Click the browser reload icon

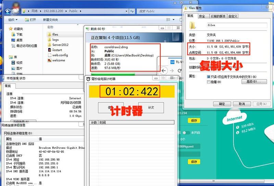[x=179, y=71]
